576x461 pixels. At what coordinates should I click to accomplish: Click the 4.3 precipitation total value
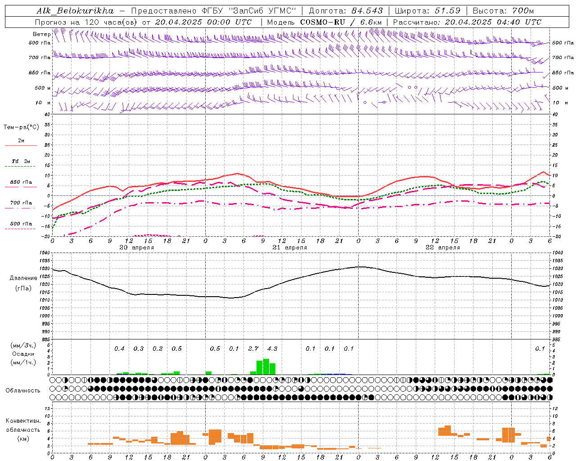[272, 348]
